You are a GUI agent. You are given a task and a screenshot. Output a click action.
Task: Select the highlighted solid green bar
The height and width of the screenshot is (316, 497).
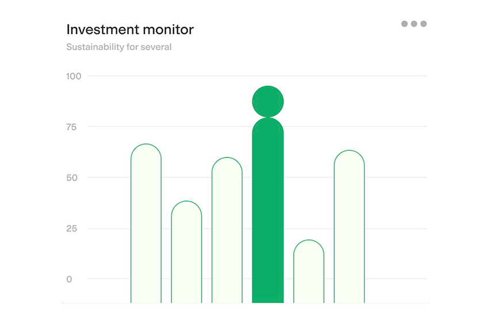click(268, 210)
